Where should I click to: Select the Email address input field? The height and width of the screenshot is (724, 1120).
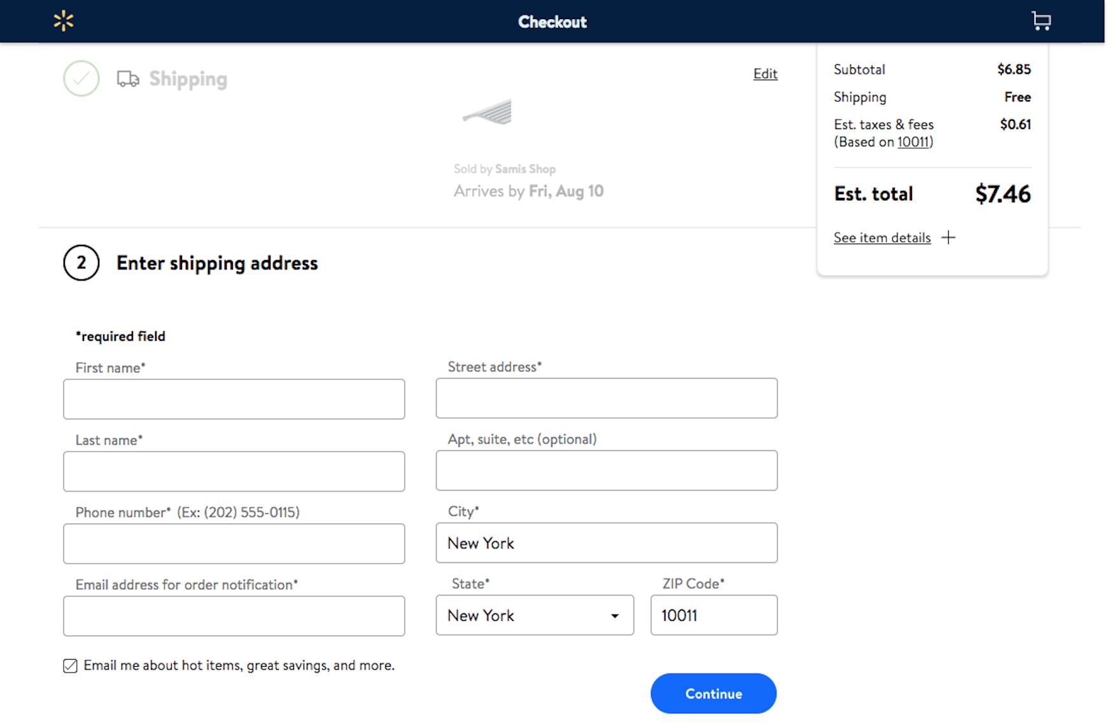click(234, 616)
